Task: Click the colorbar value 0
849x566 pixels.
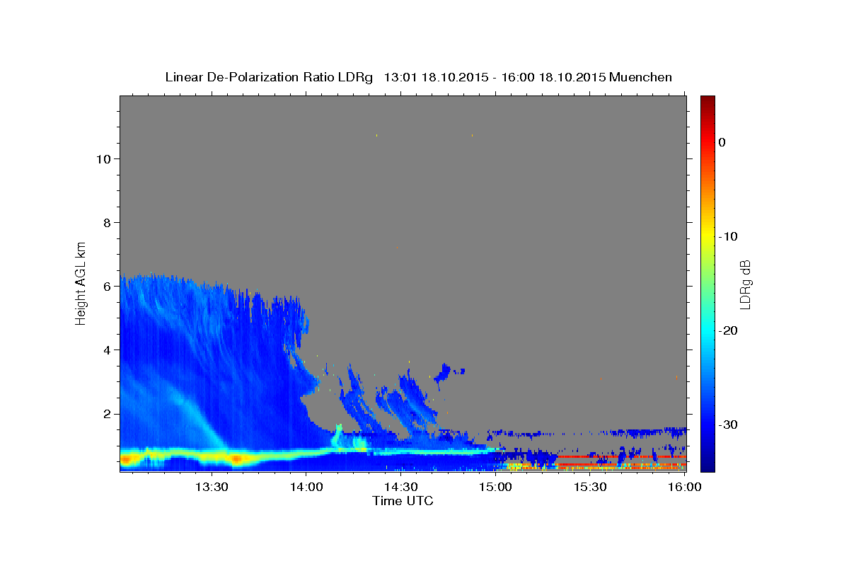Action: point(722,142)
